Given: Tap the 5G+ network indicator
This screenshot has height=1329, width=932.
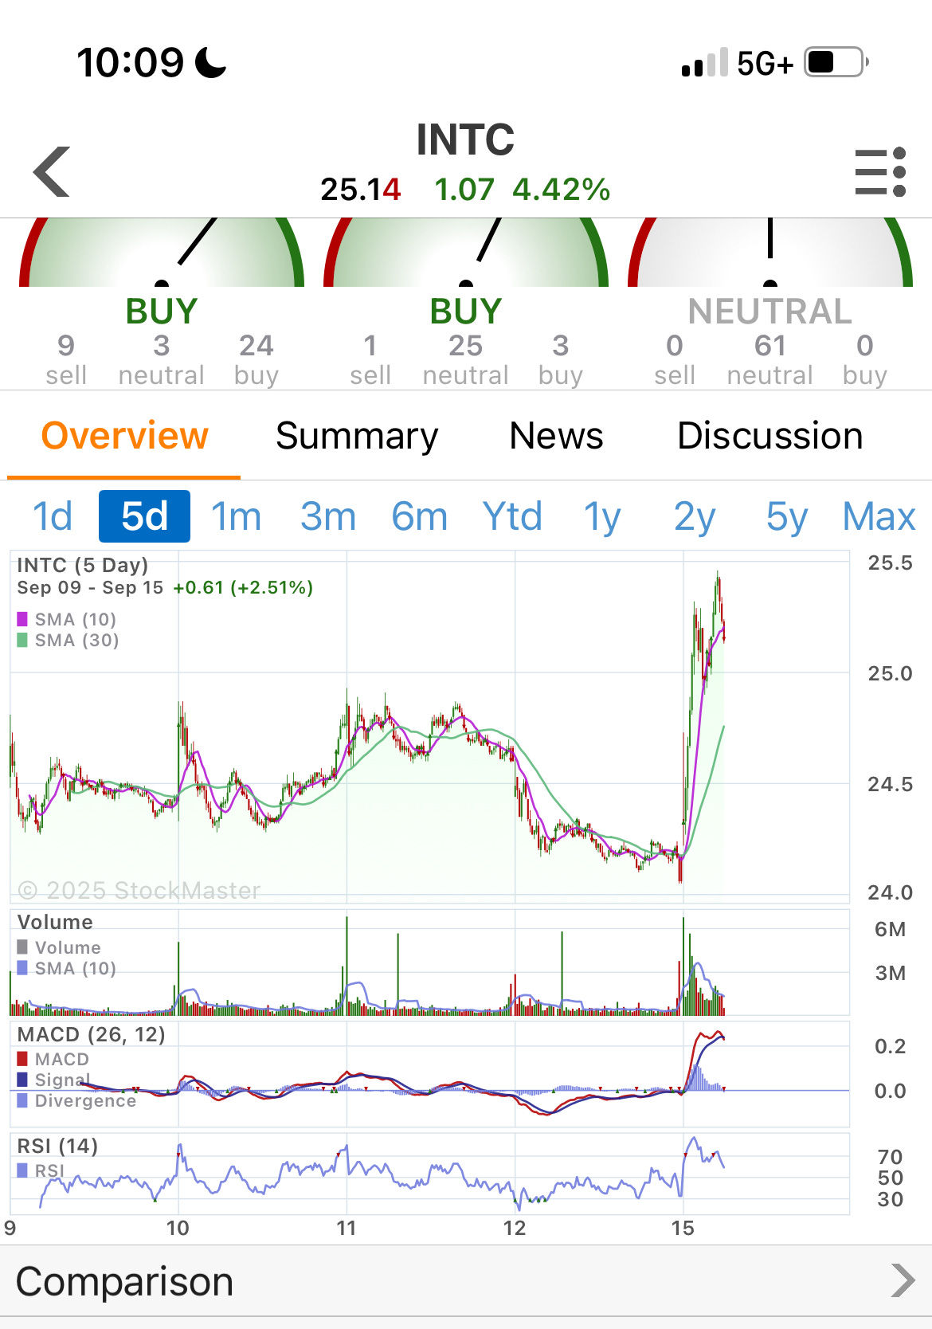Looking at the screenshot, I should (x=765, y=63).
